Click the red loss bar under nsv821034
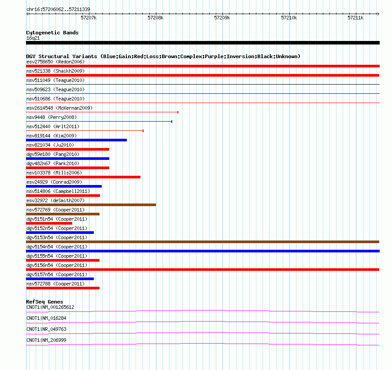 pos(67,149)
